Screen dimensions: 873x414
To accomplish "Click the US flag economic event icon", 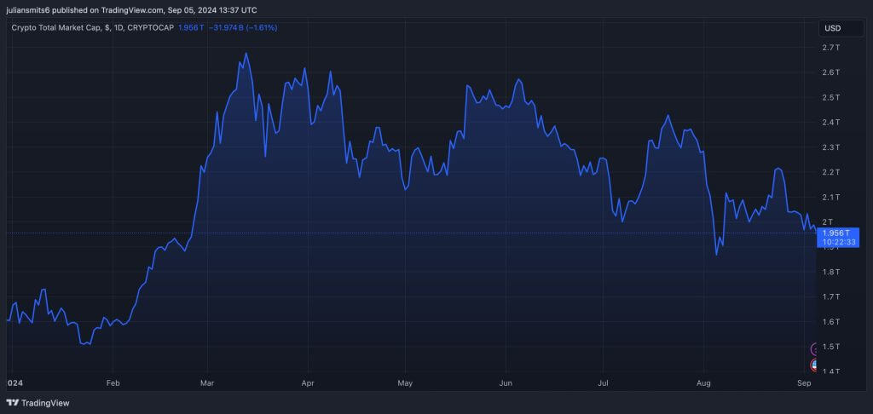I will pos(816,365).
